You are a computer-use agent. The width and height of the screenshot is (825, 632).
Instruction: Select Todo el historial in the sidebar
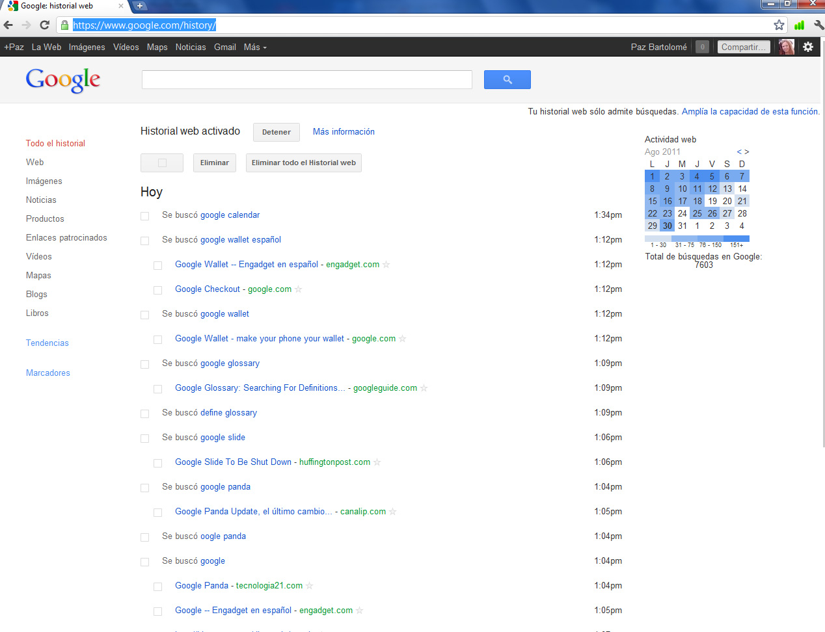coord(55,143)
